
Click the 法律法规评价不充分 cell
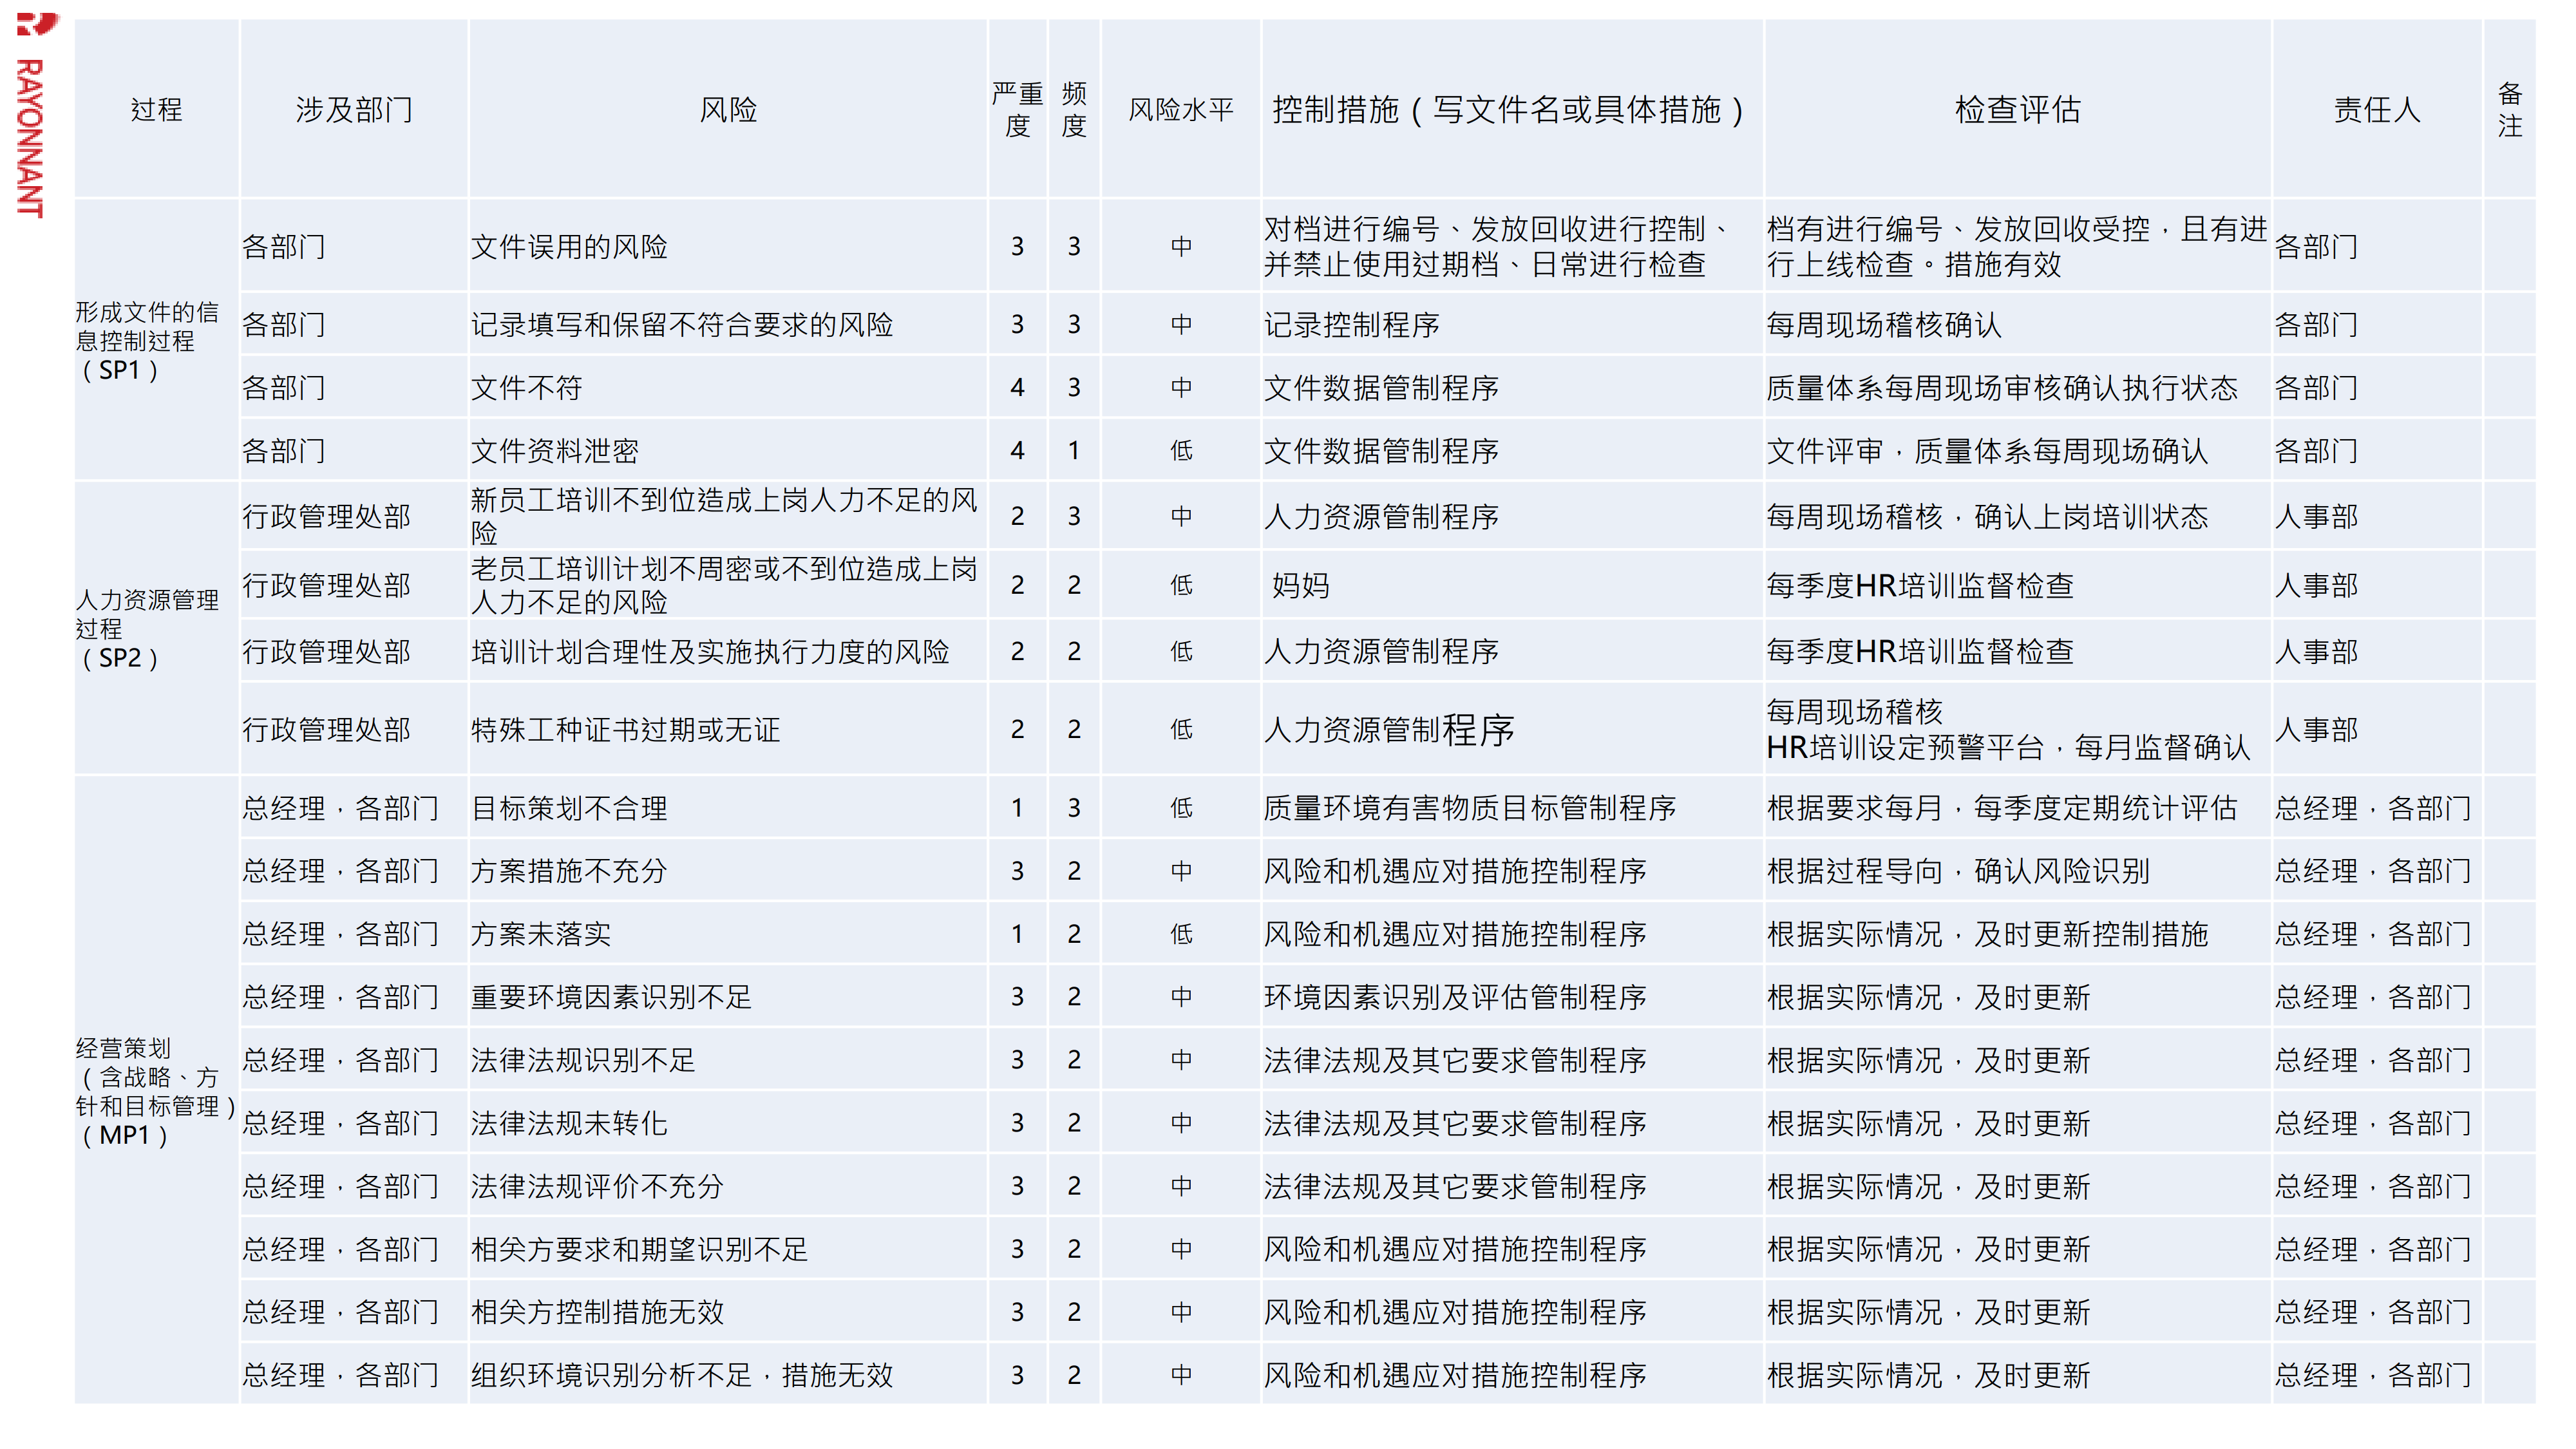point(728,1185)
